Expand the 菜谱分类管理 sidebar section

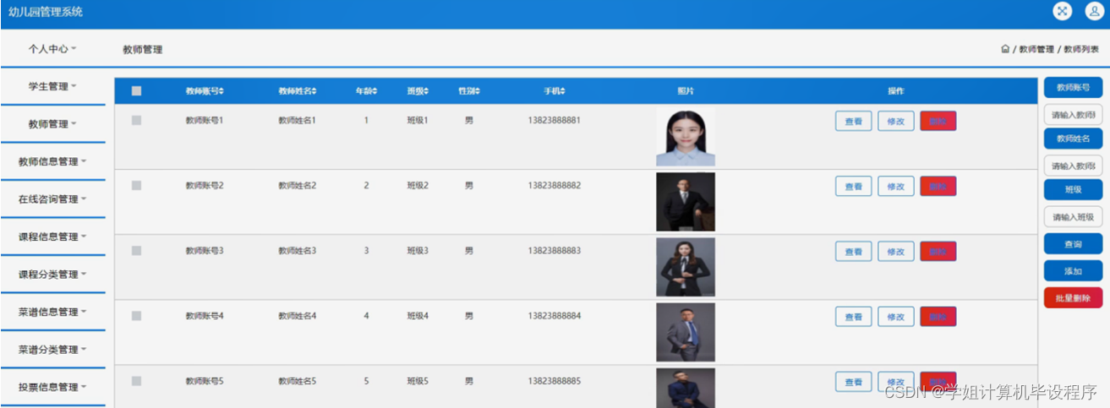[52, 350]
